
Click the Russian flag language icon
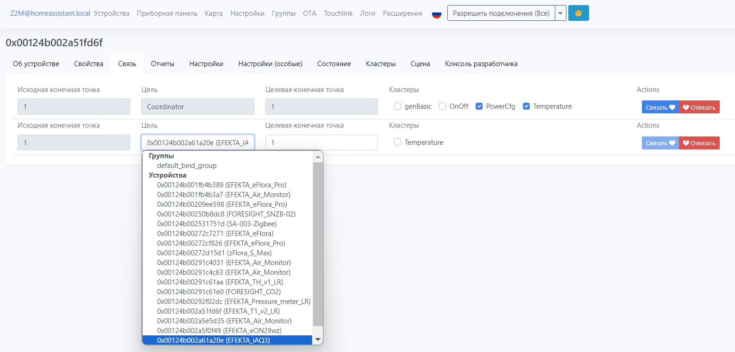(x=436, y=14)
